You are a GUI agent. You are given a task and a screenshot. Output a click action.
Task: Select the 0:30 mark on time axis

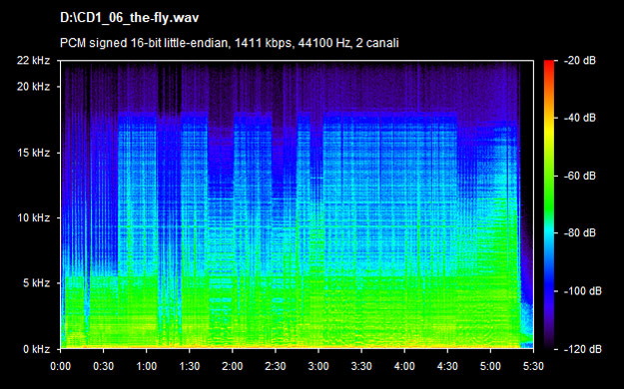104,366
